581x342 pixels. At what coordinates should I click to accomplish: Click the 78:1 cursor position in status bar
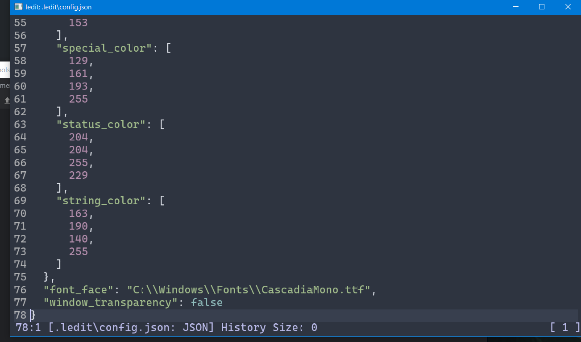28,328
